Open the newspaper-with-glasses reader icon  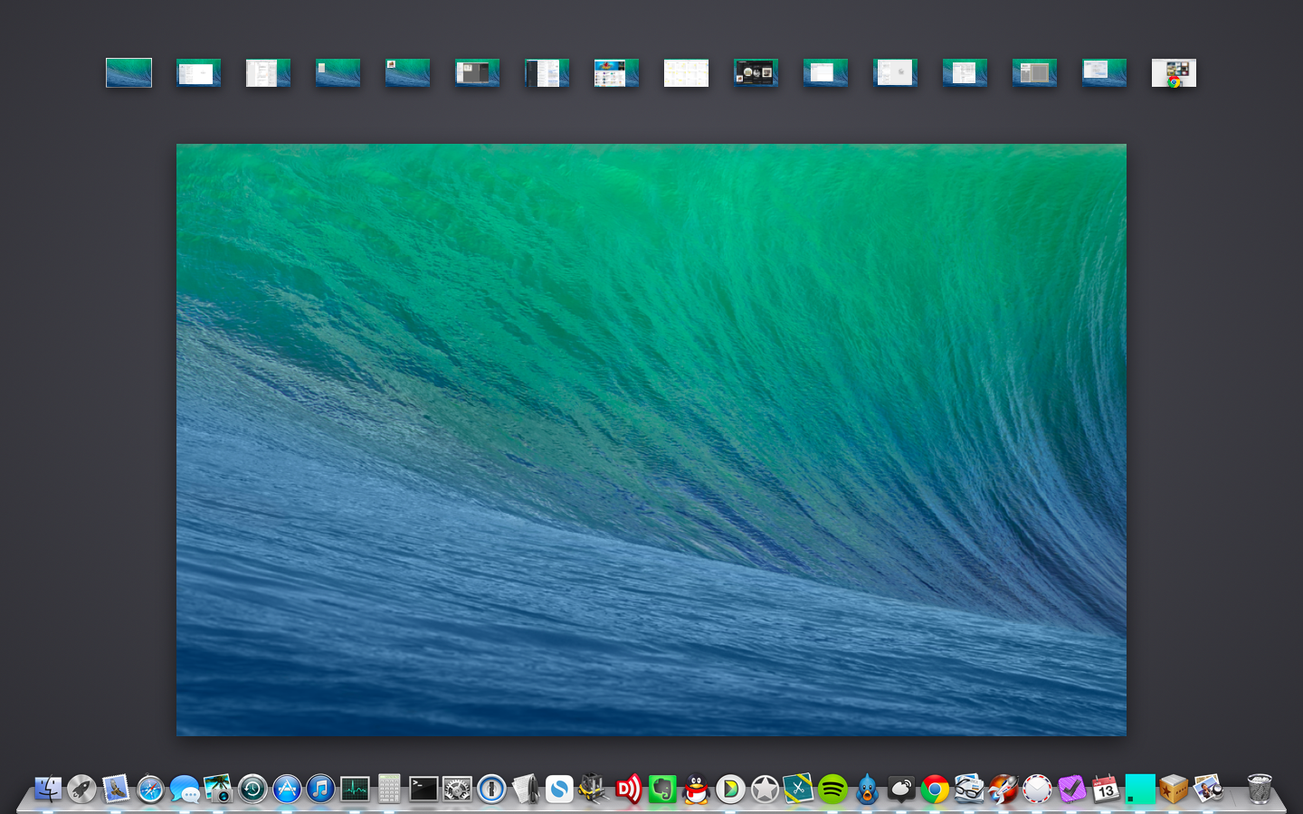tap(969, 789)
